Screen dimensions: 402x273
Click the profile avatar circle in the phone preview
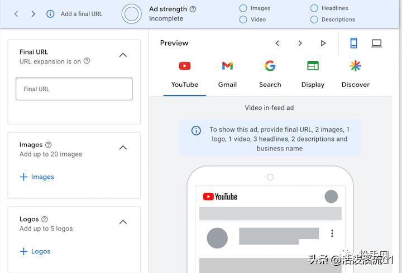(x=331, y=197)
